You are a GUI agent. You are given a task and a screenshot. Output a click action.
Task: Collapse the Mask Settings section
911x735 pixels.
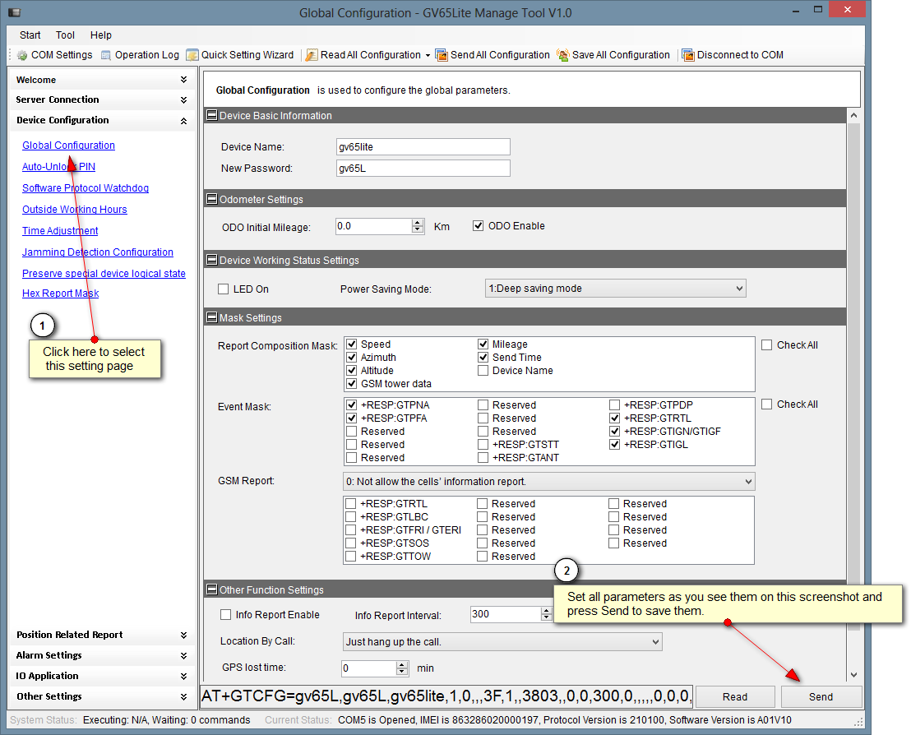(212, 317)
